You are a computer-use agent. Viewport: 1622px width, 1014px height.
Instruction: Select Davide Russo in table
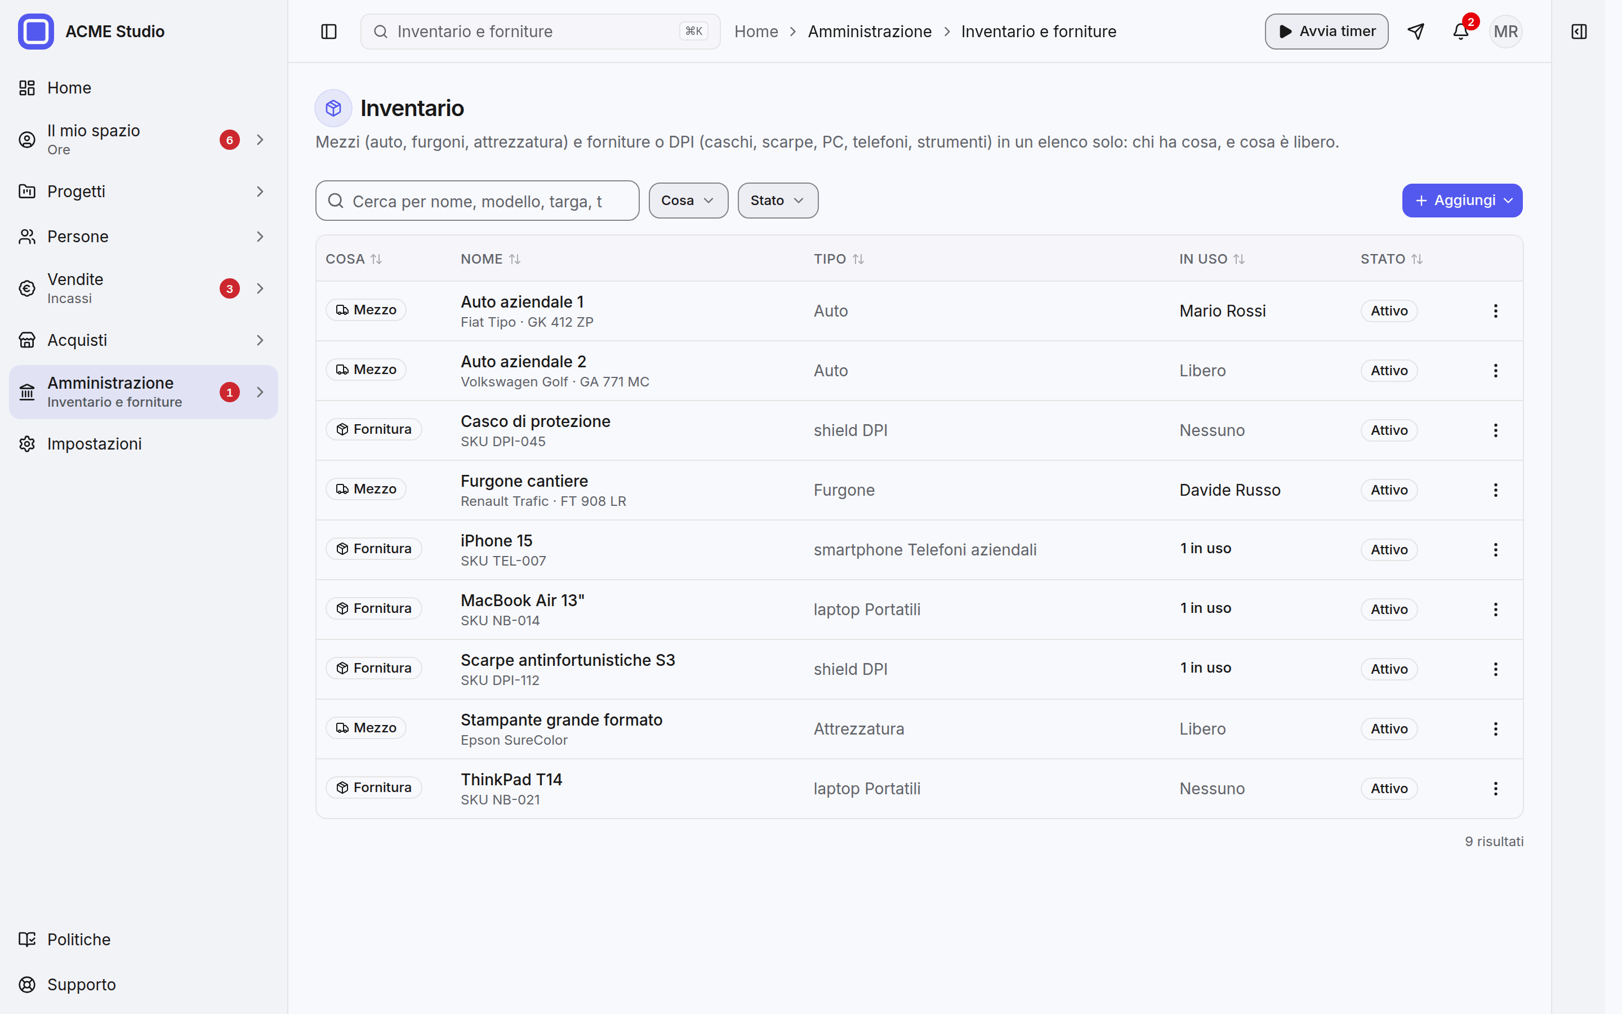[x=1230, y=490]
